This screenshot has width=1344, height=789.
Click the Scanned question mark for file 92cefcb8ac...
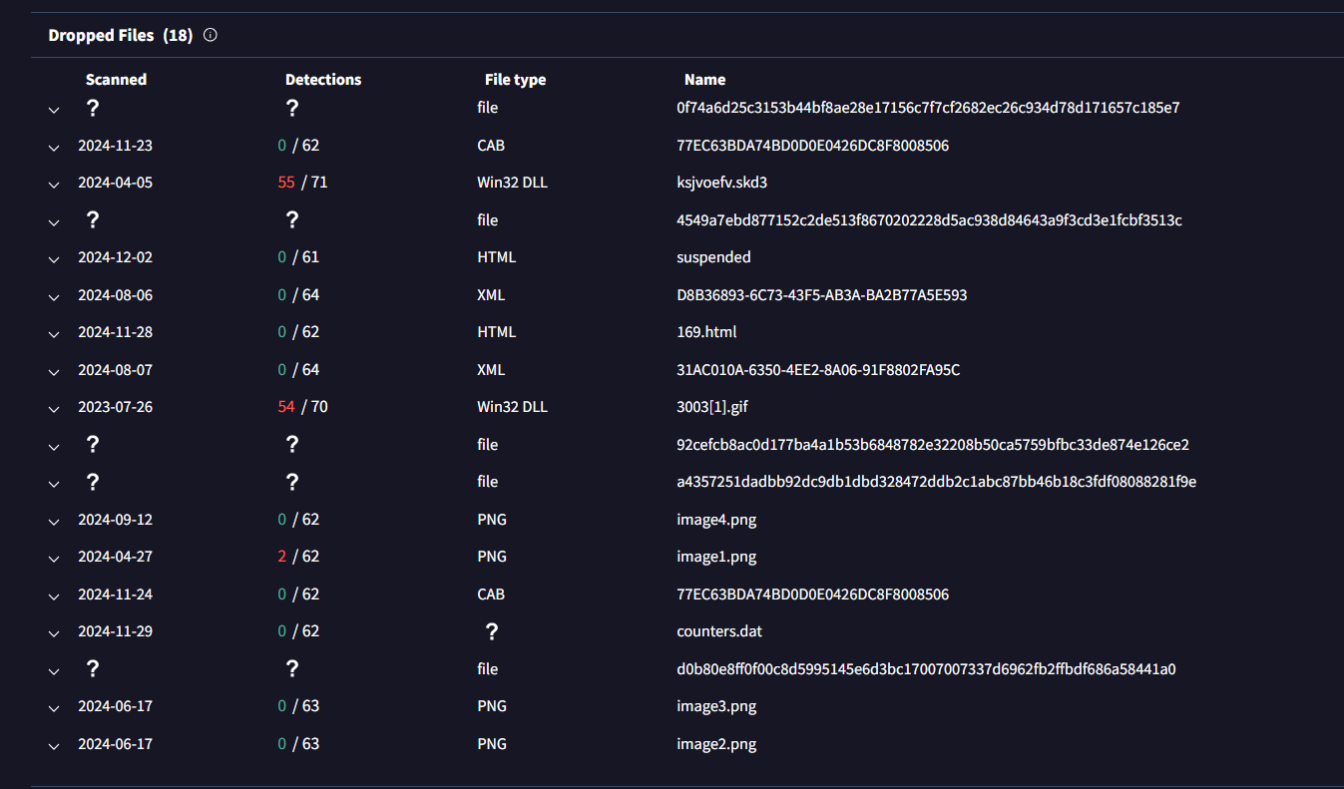pyautogui.click(x=93, y=445)
